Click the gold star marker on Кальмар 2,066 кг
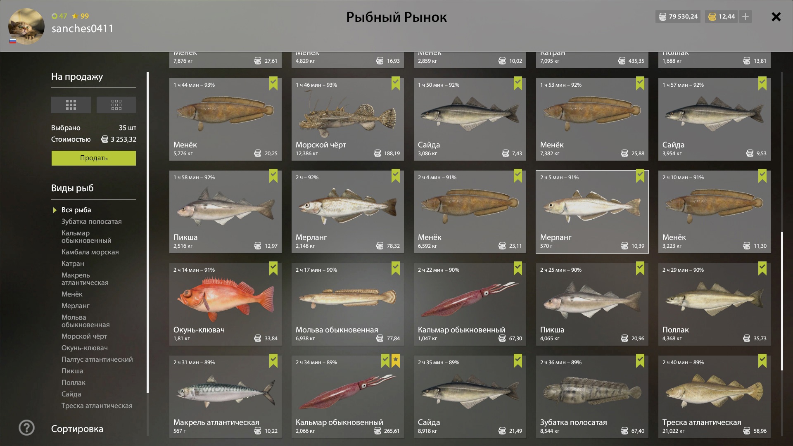Image resolution: width=793 pixels, height=446 pixels. pos(396,361)
